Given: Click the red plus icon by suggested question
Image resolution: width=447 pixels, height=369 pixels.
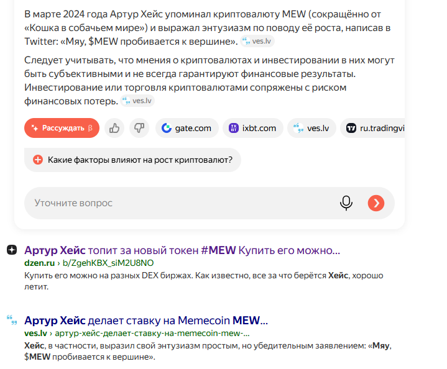Looking at the screenshot, I should [38, 160].
